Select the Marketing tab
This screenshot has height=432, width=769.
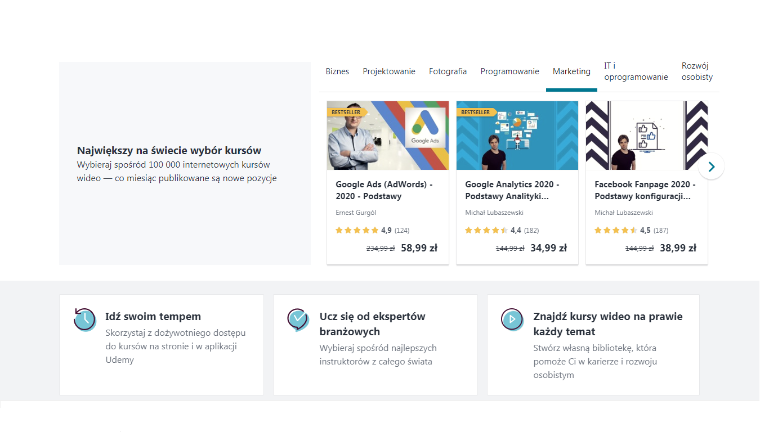click(571, 71)
